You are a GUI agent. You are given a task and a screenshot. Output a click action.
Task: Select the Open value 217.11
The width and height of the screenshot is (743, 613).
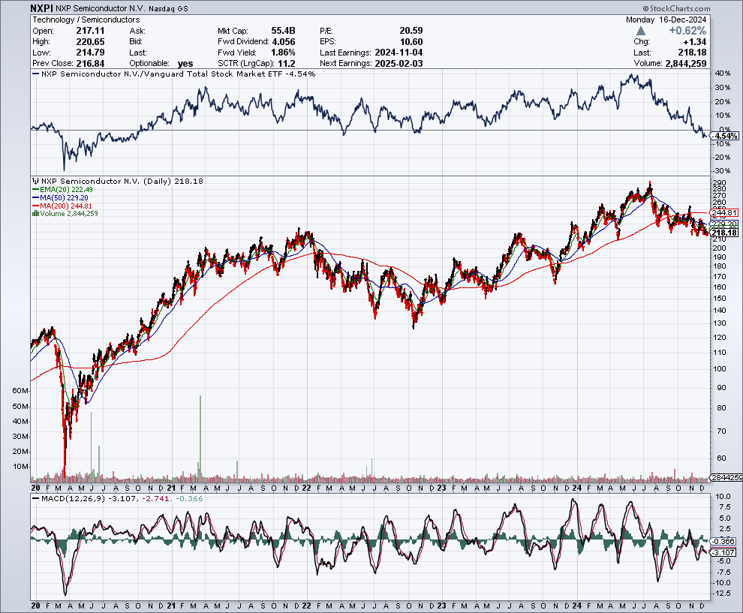tap(91, 31)
